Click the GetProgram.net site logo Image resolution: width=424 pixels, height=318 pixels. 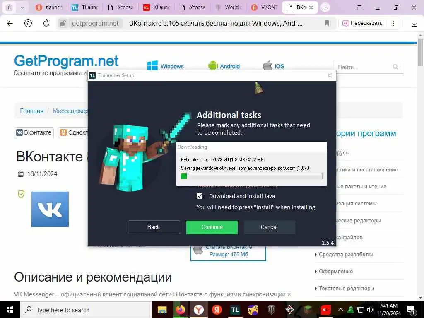click(66, 61)
